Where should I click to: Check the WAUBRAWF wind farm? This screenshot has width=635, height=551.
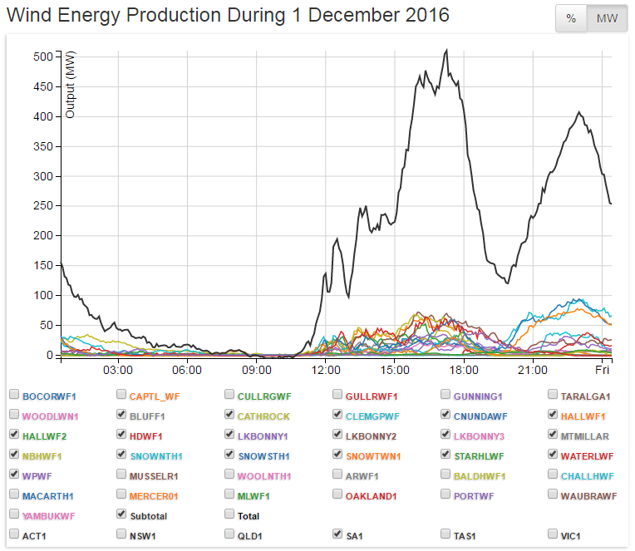pyautogui.click(x=554, y=494)
